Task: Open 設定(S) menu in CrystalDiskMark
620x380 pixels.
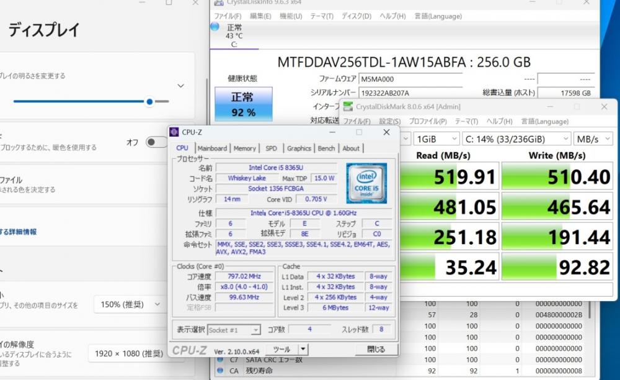Action: pos(389,122)
